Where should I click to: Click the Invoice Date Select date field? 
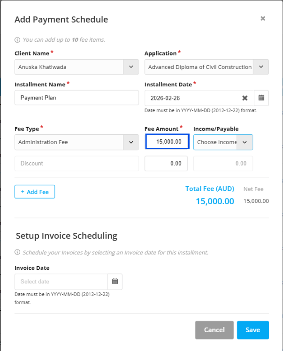[x=61, y=282]
